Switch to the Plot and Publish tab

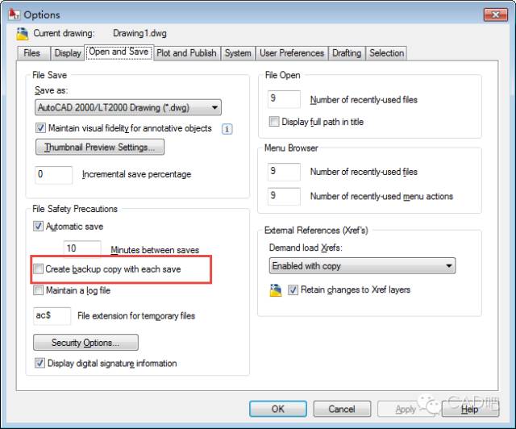186,53
